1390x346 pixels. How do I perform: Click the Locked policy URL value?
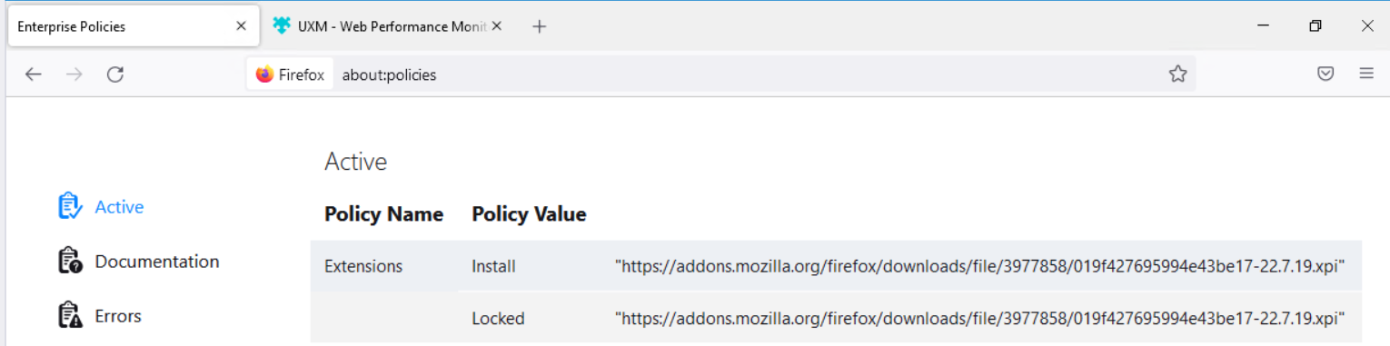(979, 319)
